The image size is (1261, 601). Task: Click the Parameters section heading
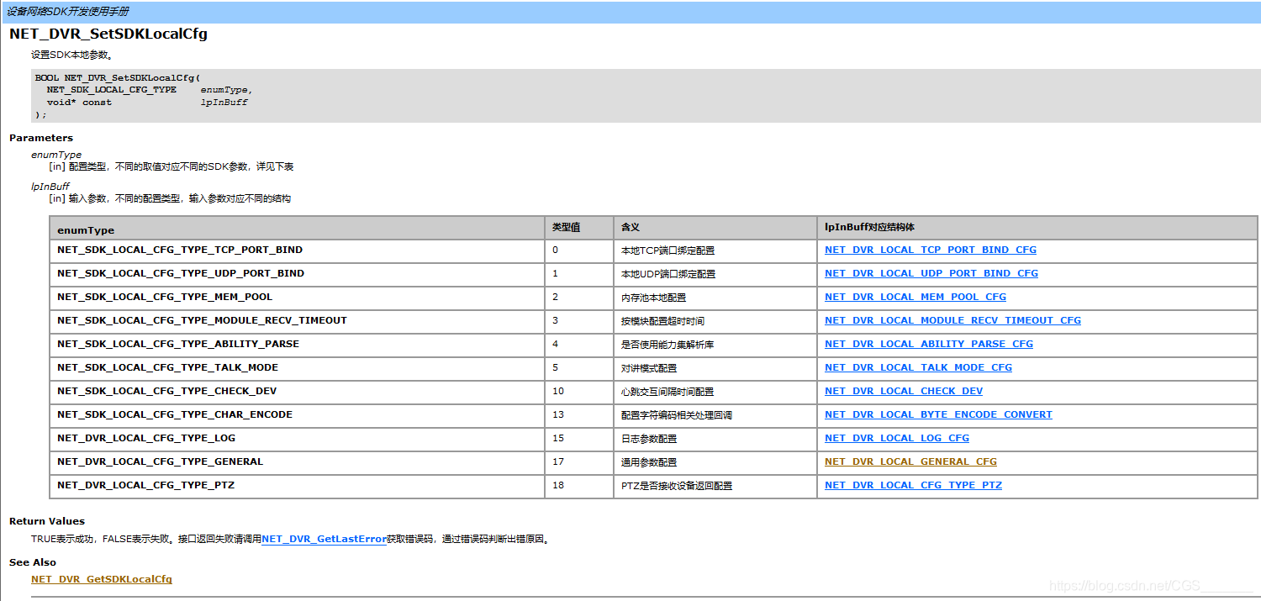point(41,138)
